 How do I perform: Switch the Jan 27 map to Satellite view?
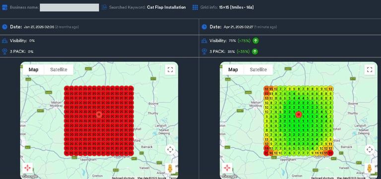pos(59,70)
